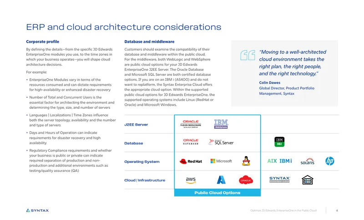The height and width of the screenshot is (220, 364).
Task: Click the Syntax logo in the footer
Action: click(37, 210)
